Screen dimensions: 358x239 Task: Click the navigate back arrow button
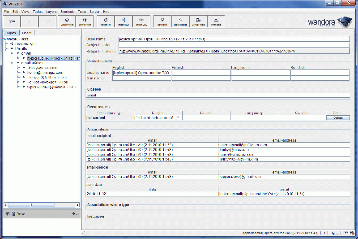tap(30, 21)
